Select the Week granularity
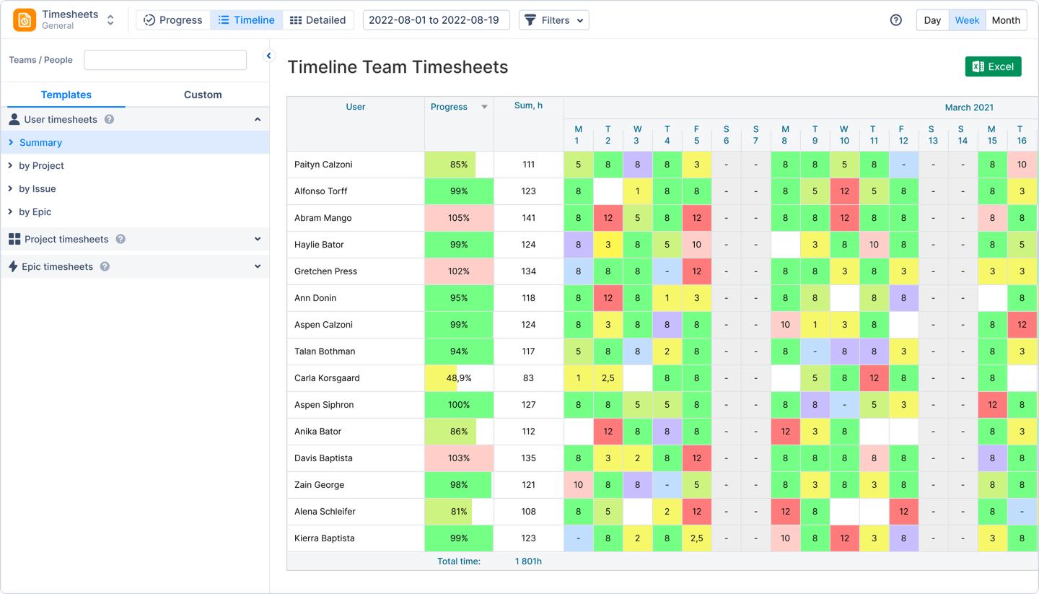 pyautogui.click(x=967, y=20)
